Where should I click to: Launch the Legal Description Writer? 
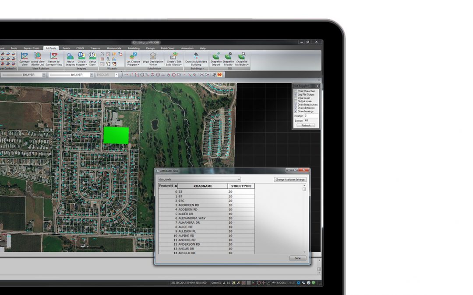coord(153,56)
